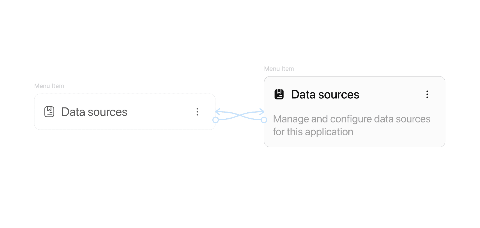The height and width of the screenshot is (228, 480).
Task: Click the connector curve near the left arrowhead
Action: coord(226,113)
